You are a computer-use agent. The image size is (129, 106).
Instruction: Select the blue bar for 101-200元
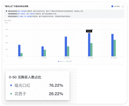coord(66,46)
